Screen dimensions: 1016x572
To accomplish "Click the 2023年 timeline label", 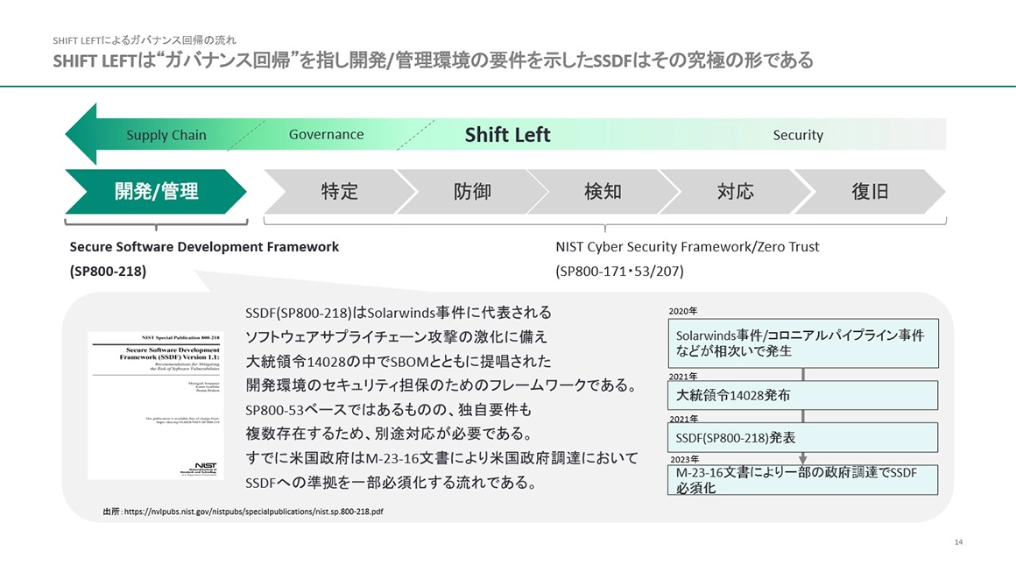I will (683, 459).
